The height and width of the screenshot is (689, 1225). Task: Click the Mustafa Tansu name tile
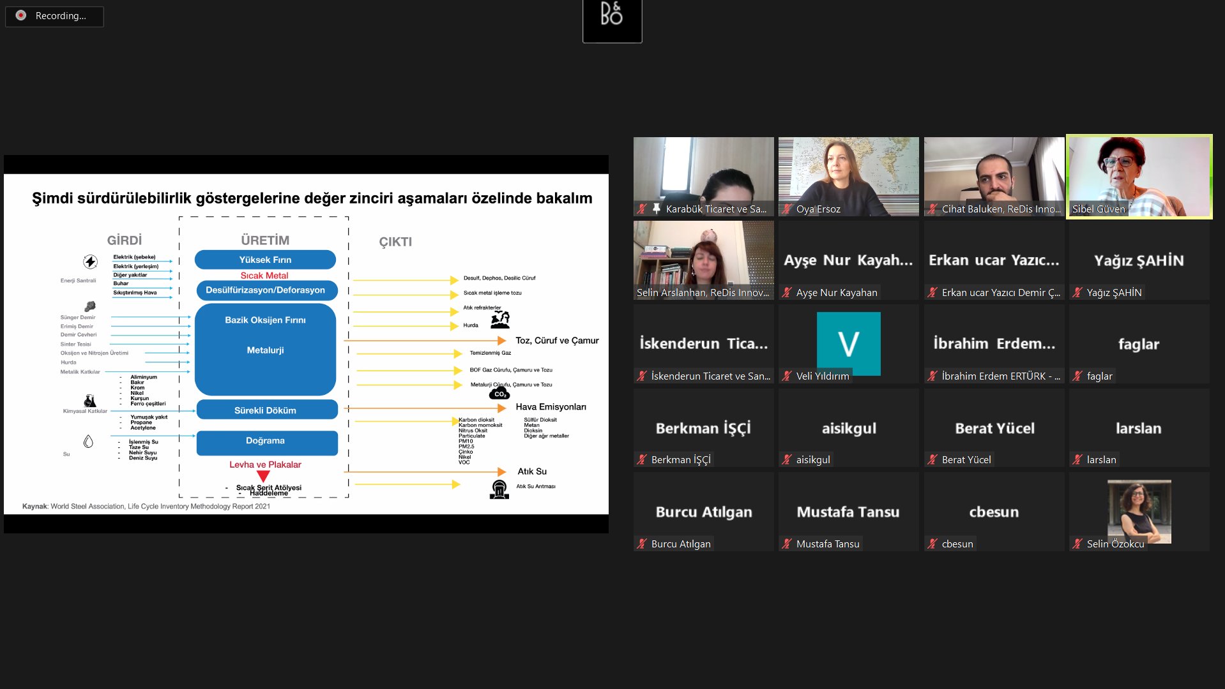pos(849,512)
